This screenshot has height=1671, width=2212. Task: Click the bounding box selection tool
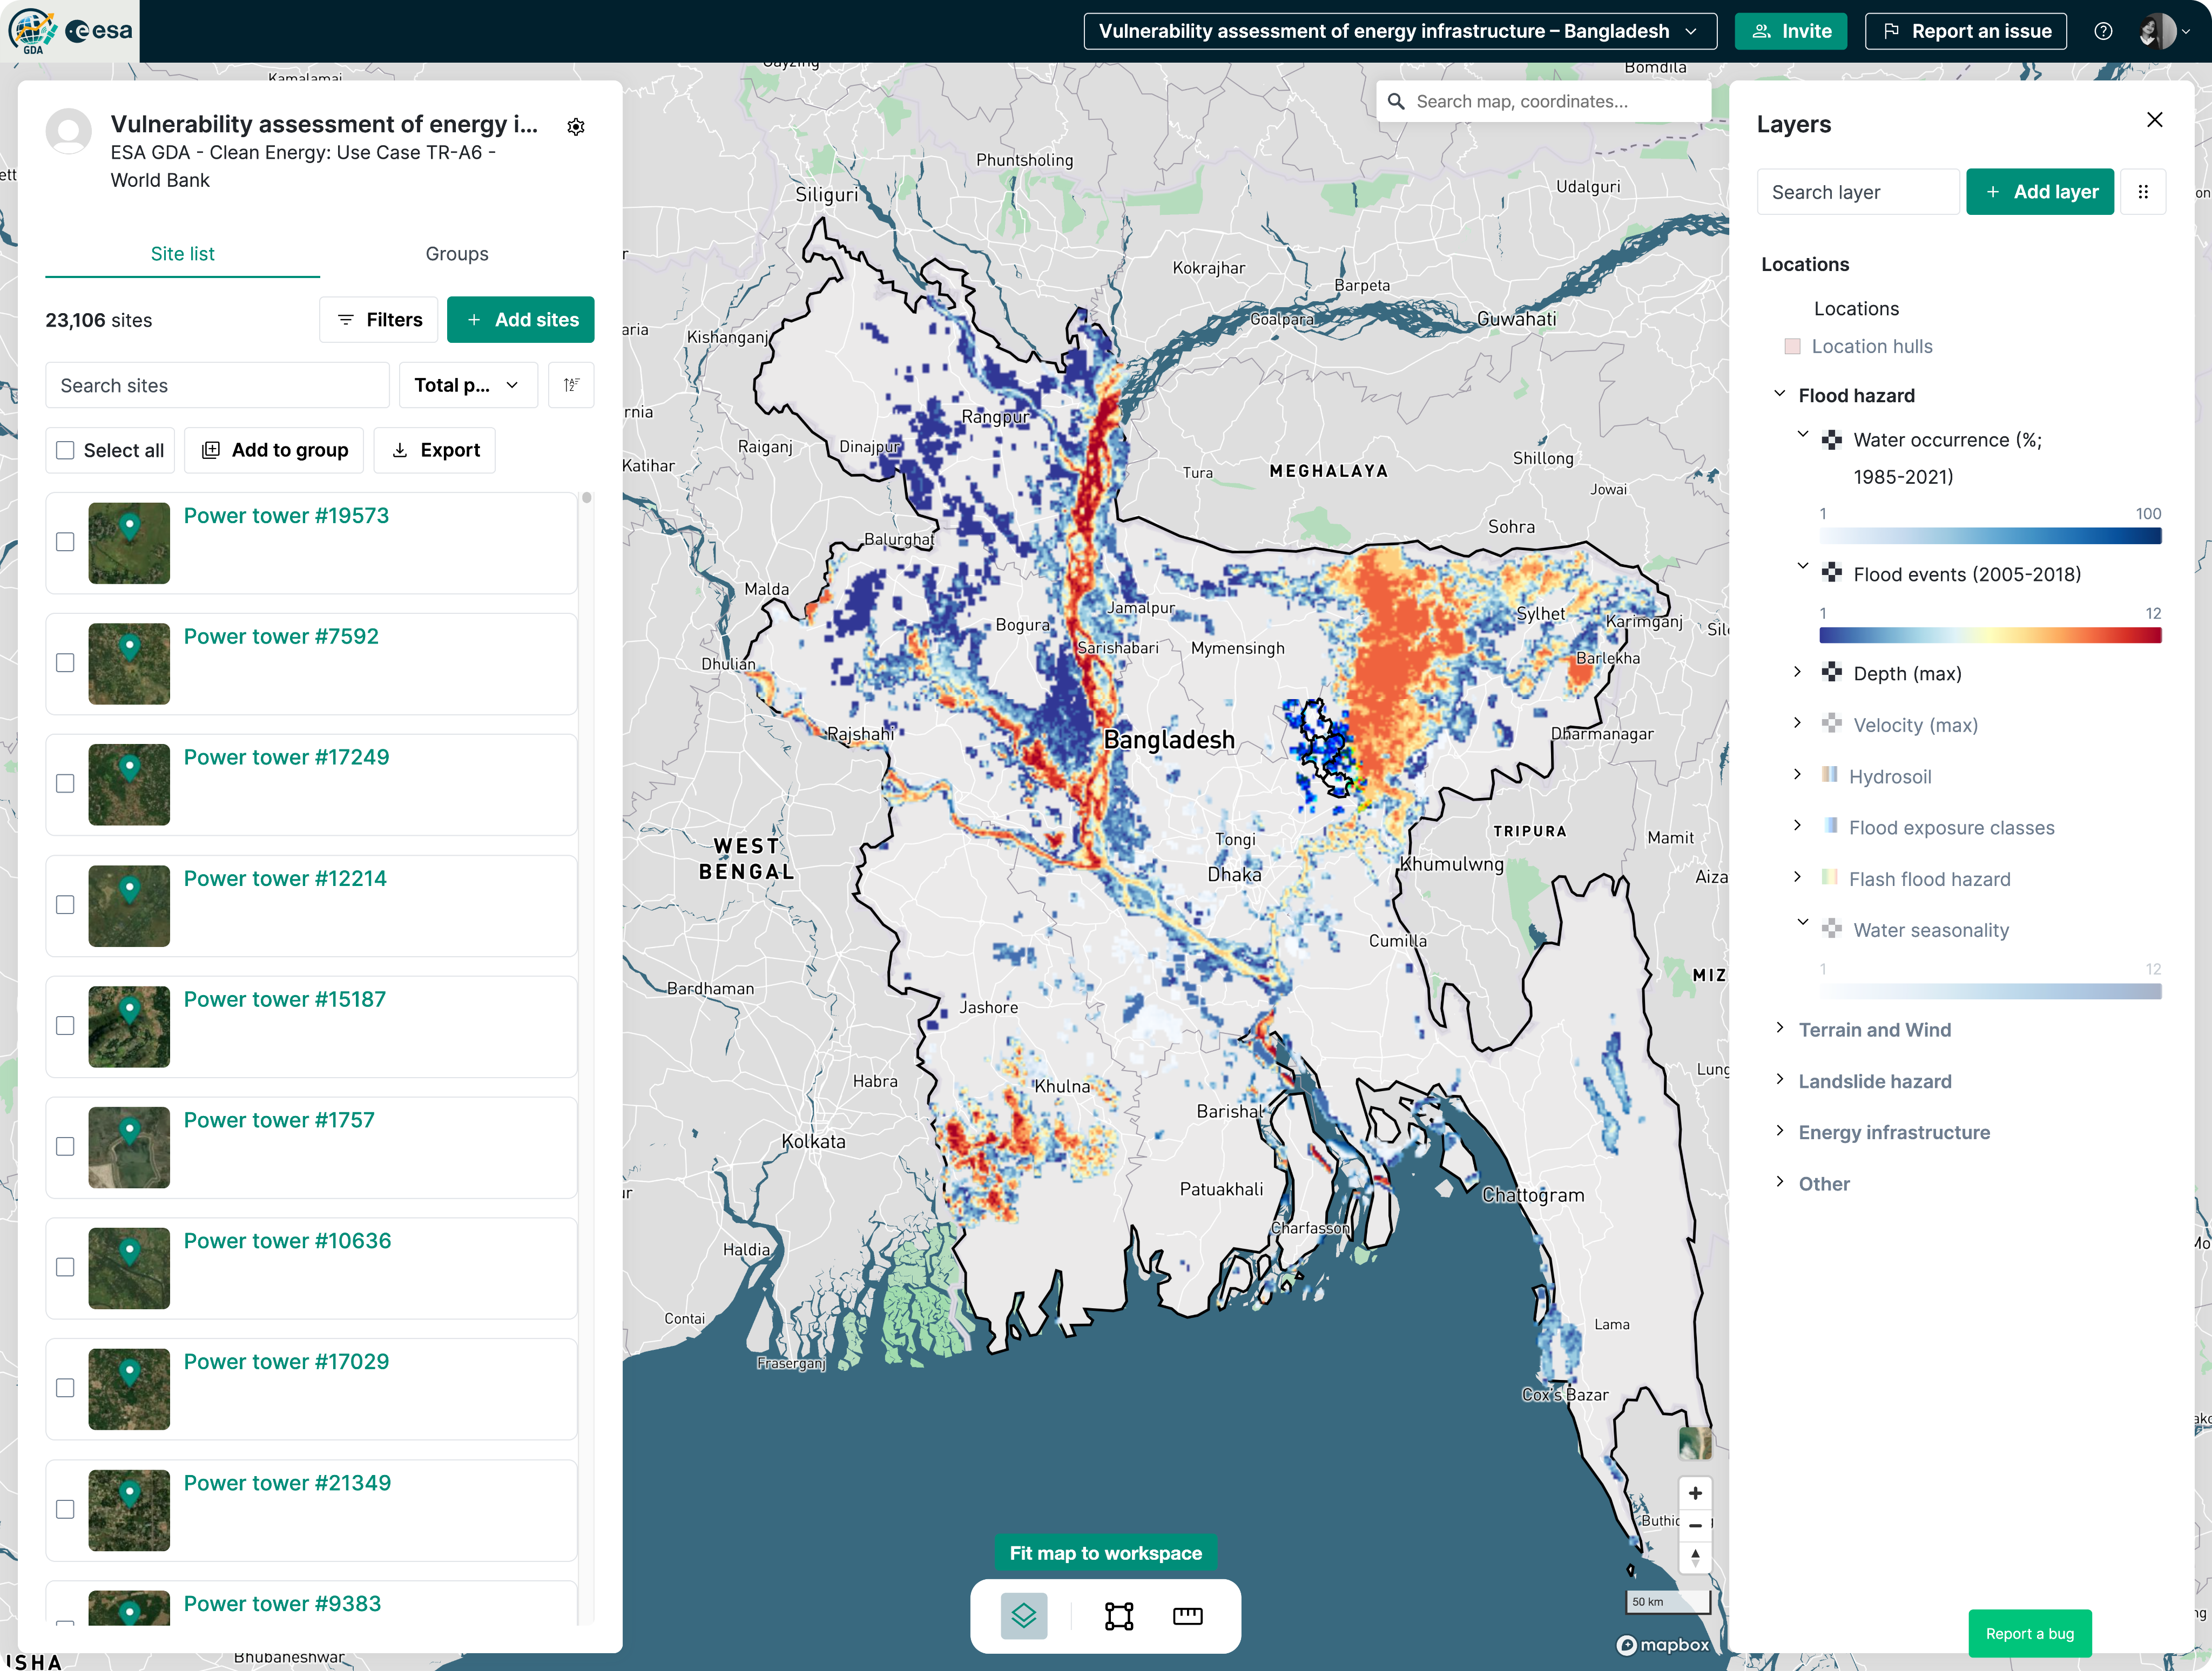(1118, 1615)
